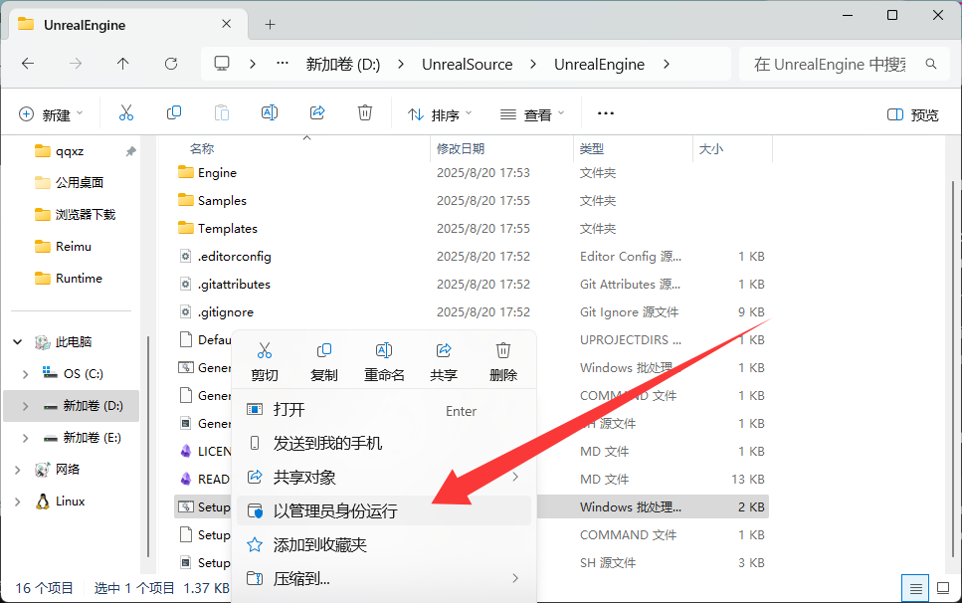Expand the 网络 tree node
The image size is (962, 603).
pyautogui.click(x=18, y=470)
